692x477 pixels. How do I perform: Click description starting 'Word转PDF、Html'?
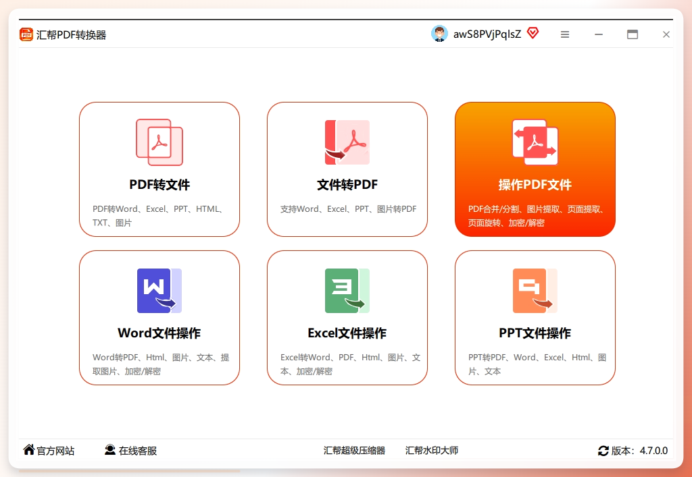(161, 364)
